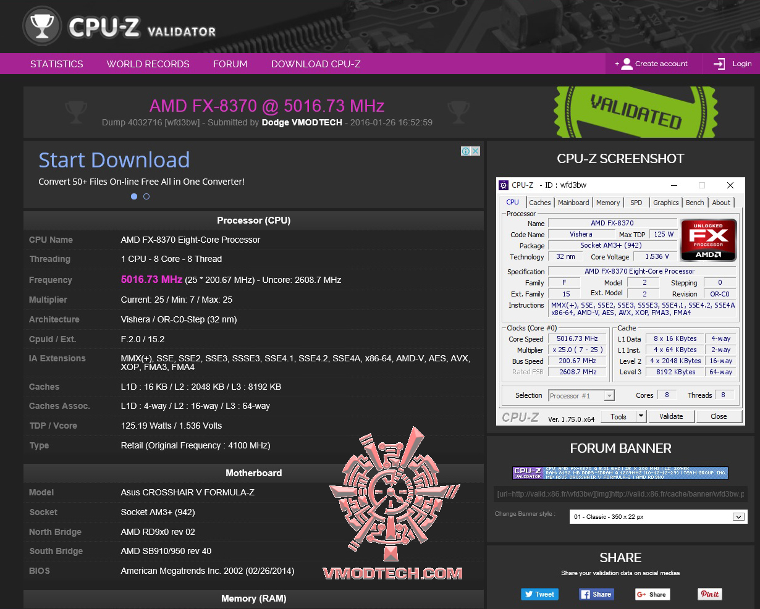Click the forum banner URL code field
Viewport: 760px width, 609px height.
[620, 494]
